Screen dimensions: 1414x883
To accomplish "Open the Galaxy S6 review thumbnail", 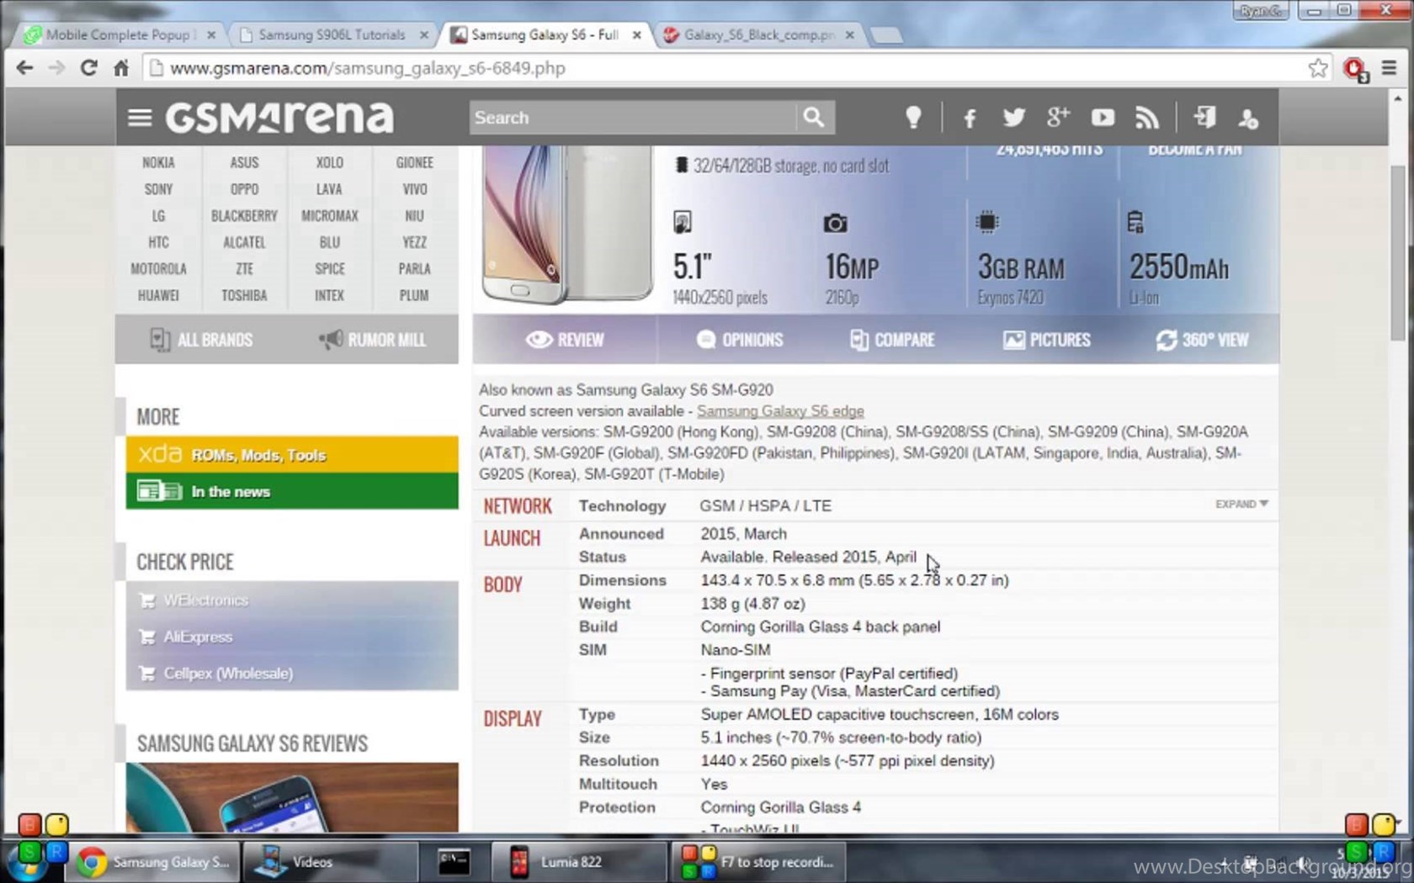I will click(292, 797).
